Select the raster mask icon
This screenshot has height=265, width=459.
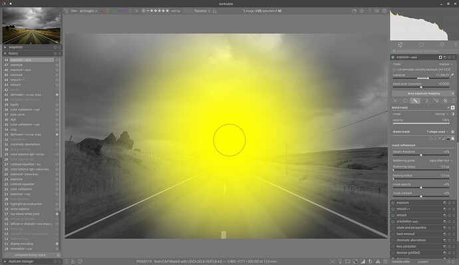446,101
